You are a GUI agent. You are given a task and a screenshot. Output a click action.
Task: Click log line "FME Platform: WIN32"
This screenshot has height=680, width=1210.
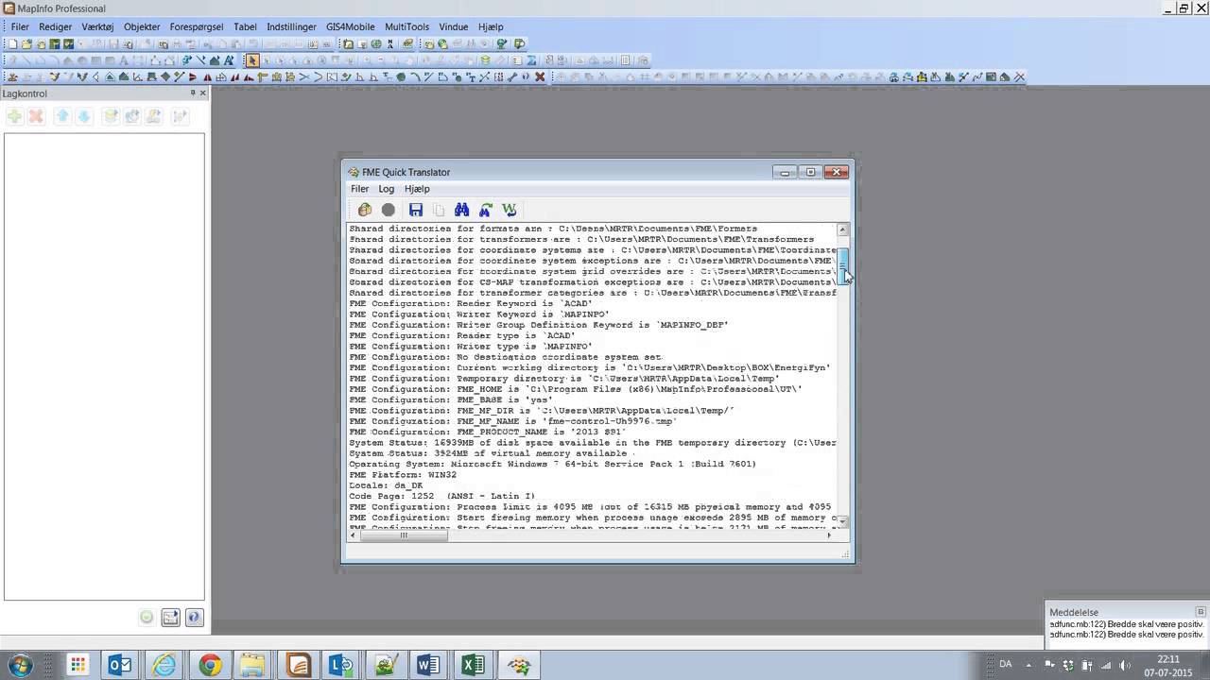point(403,475)
